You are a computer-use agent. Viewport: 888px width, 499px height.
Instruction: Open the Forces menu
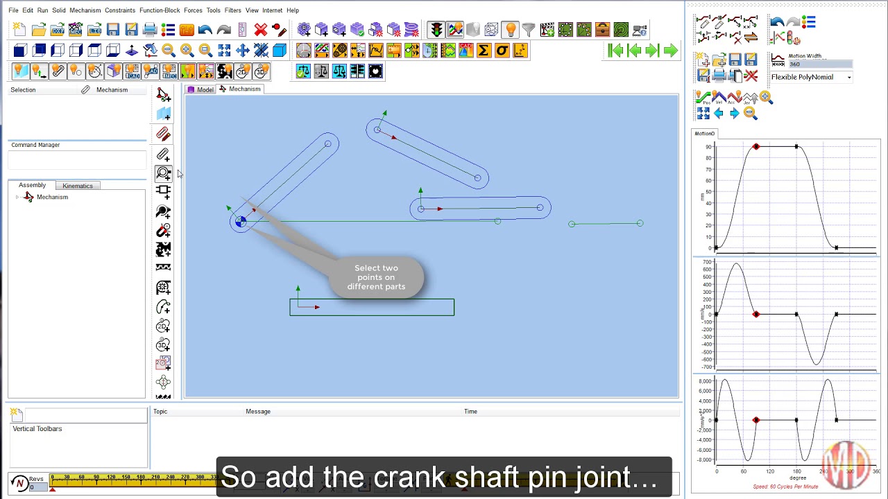[193, 10]
